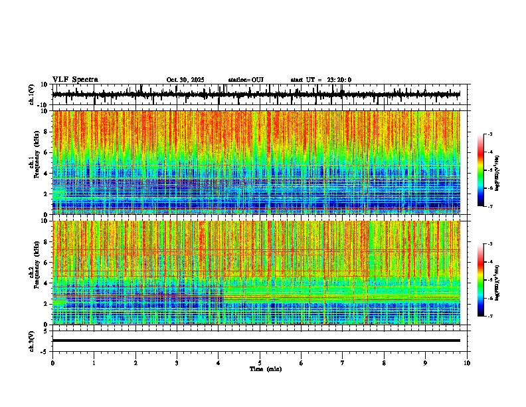Click the "station=OUI" header label
Image resolution: width=526 pixels, height=407 pixels.
(246, 80)
